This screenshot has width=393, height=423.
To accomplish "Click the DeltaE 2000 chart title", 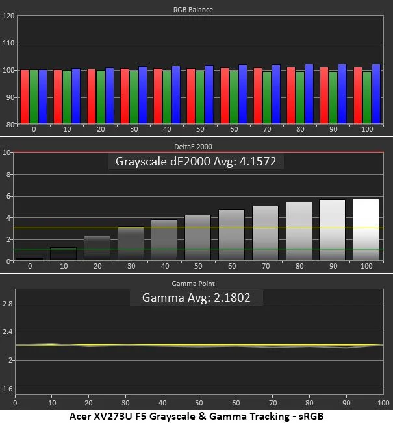I will pyautogui.click(x=193, y=147).
